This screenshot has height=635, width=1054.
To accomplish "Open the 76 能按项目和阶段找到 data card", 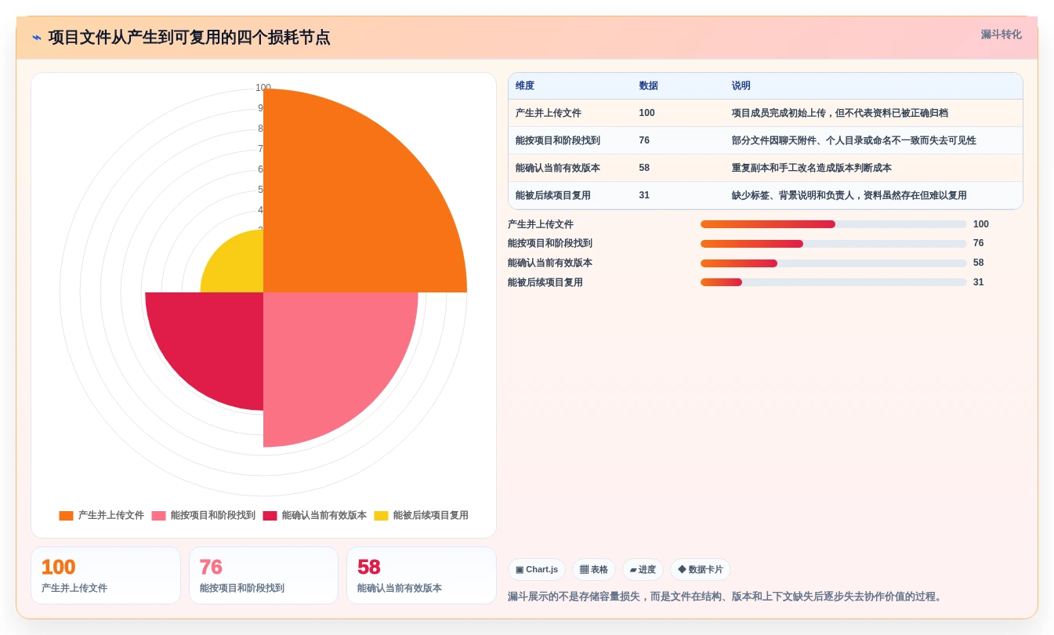I will (x=263, y=575).
